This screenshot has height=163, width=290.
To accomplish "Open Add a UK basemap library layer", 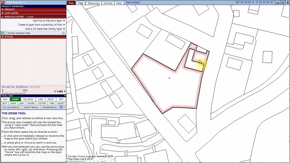I will pos(45,29).
